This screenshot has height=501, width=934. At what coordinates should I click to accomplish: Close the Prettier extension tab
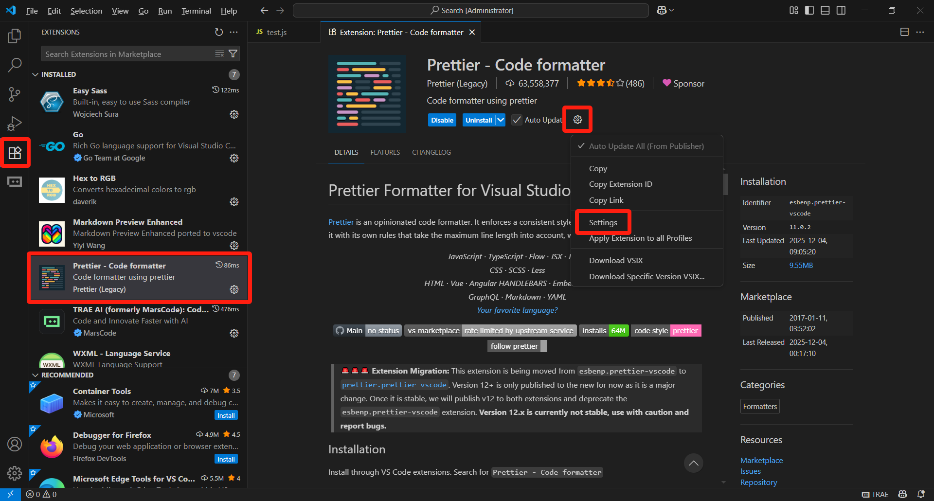pos(472,32)
